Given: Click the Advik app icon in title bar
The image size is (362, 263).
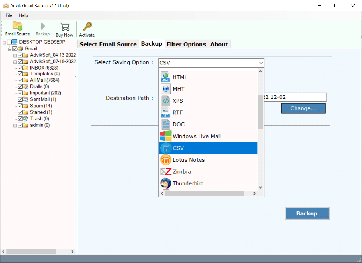Looking at the screenshot, I should click(6, 5).
